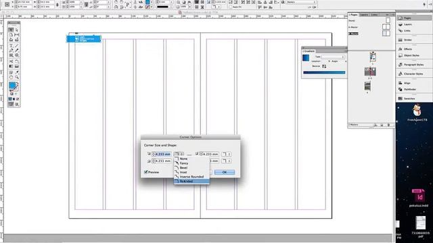
Task: Select the Eyedropper tool
Action: (16, 72)
